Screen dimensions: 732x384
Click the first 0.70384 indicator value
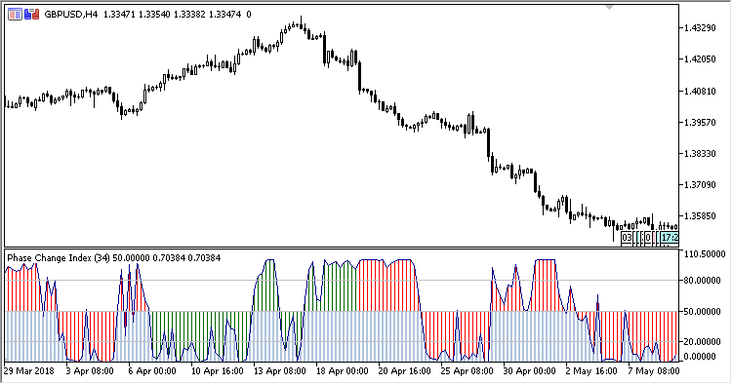[169, 258]
